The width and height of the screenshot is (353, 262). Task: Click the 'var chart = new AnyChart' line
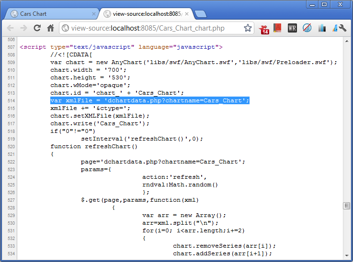[194, 62]
